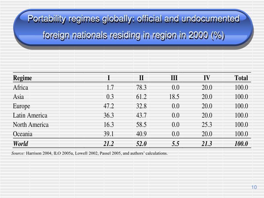Select Europe's value 47.2
Screen dimensions: 264x198
coord(109,106)
